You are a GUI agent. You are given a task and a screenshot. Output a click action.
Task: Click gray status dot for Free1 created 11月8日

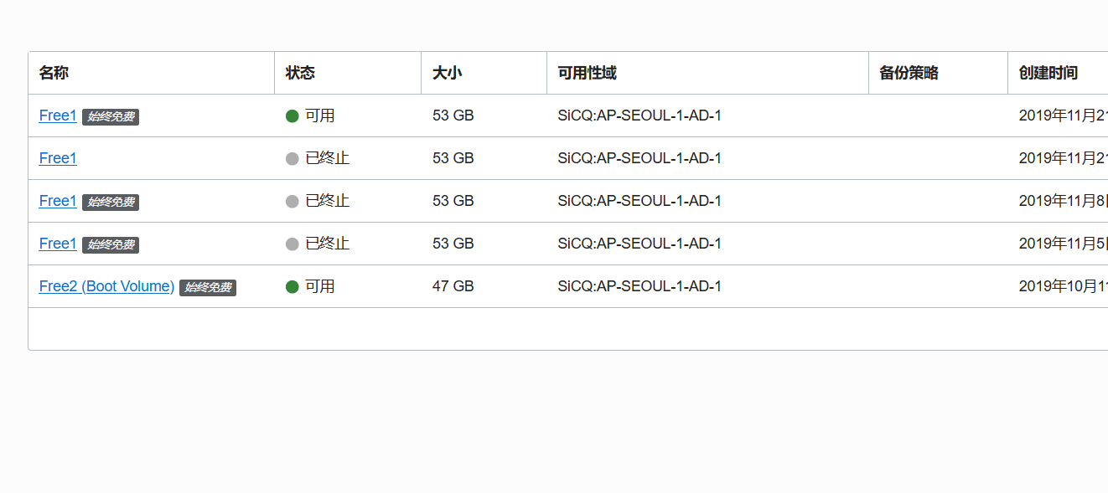click(x=293, y=202)
